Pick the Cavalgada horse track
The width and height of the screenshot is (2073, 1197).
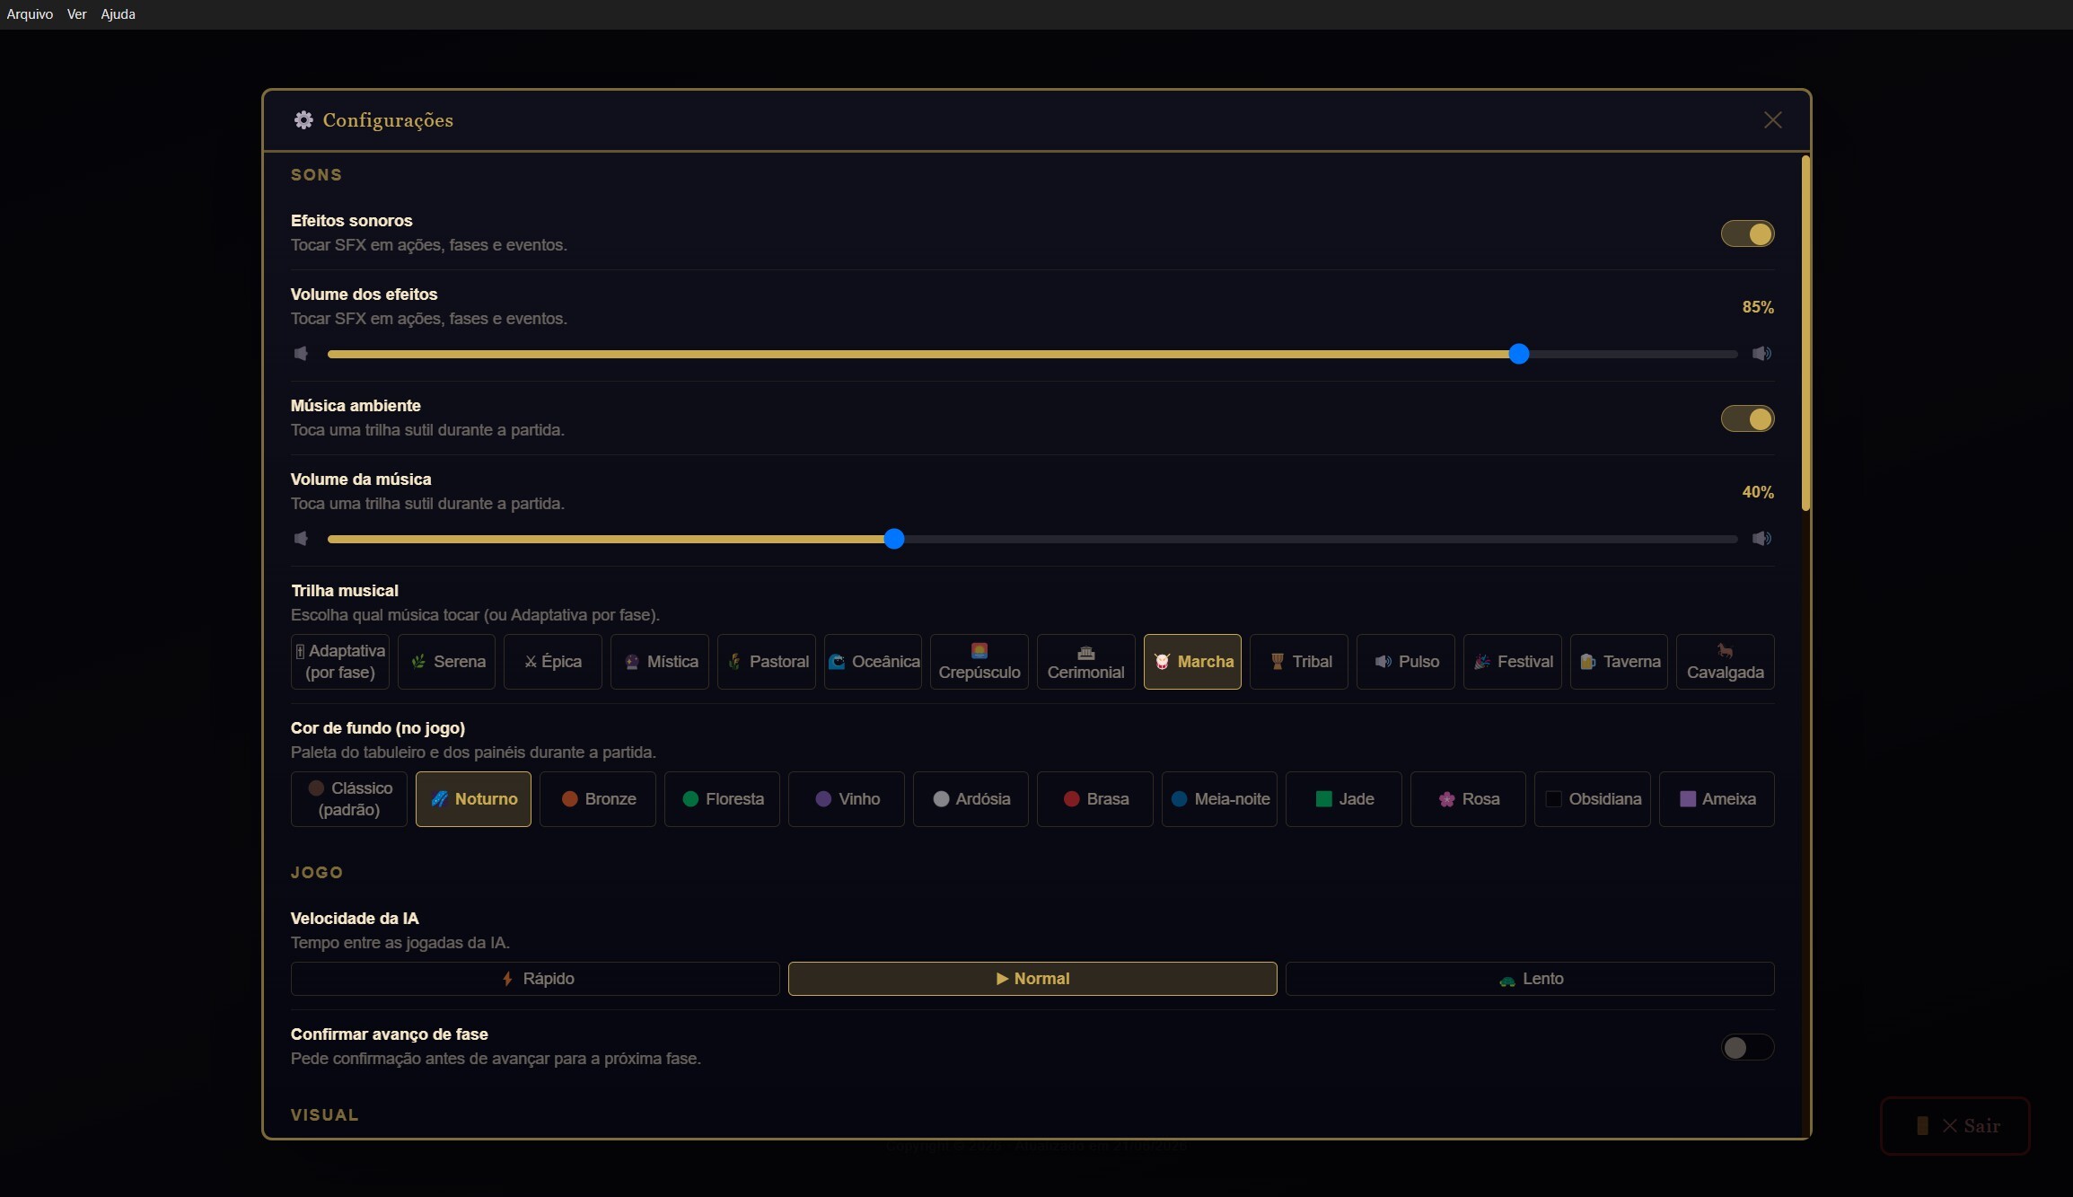1725,662
